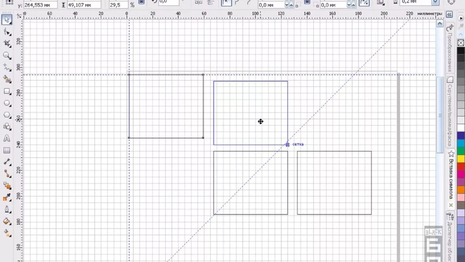Pick the black color swatch
Screen dimensions: 465x262
[x=461, y=51]
